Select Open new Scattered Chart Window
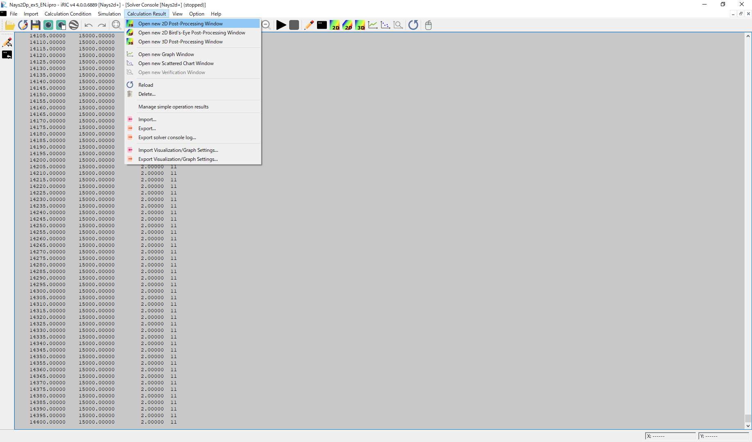This screenshot has width=752, height=442. pyautogui.click(x=193, y=63)
